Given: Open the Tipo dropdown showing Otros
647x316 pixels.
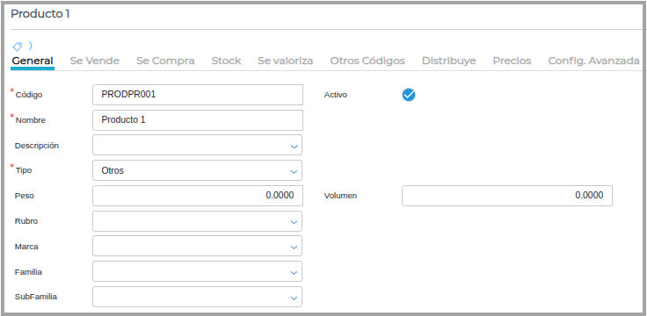Looking at the screenshot, I should (197, 170).
